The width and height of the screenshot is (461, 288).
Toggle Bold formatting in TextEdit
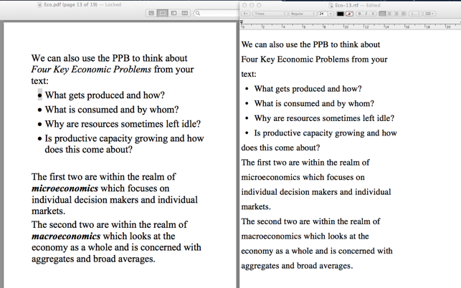[x=359, y=14]
